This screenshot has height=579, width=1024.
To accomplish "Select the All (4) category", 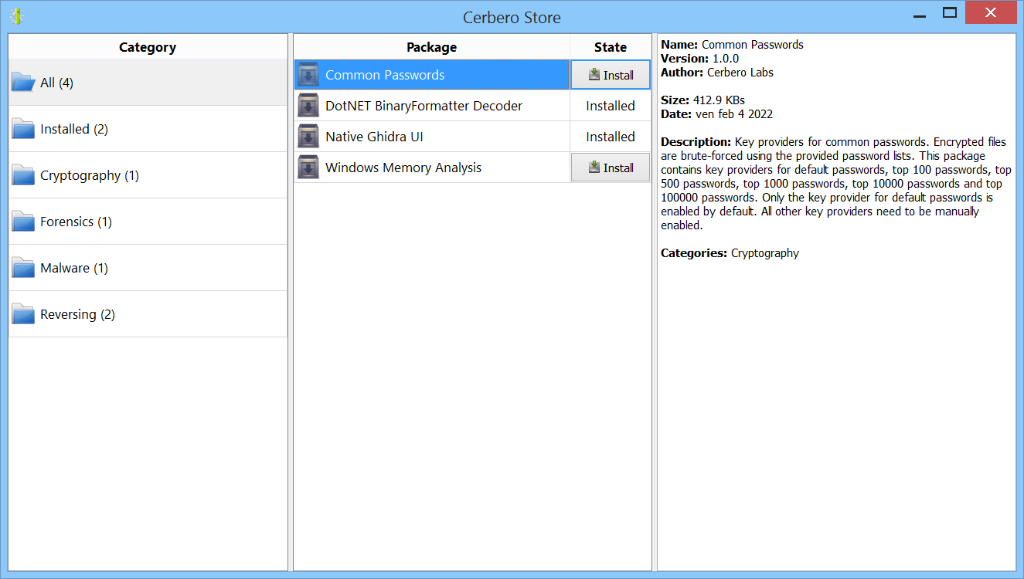I will (148, 83).
